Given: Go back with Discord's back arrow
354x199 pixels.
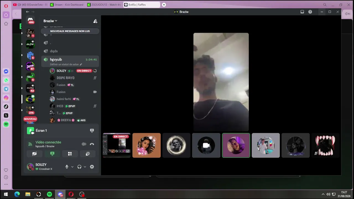Looking at the screenshot, I should click(x=27, y=12).
